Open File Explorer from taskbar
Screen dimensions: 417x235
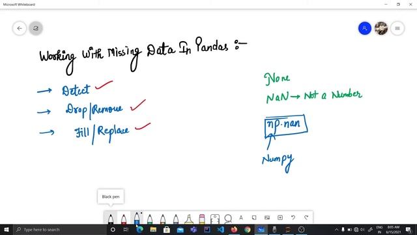click(x=153, y=230)
